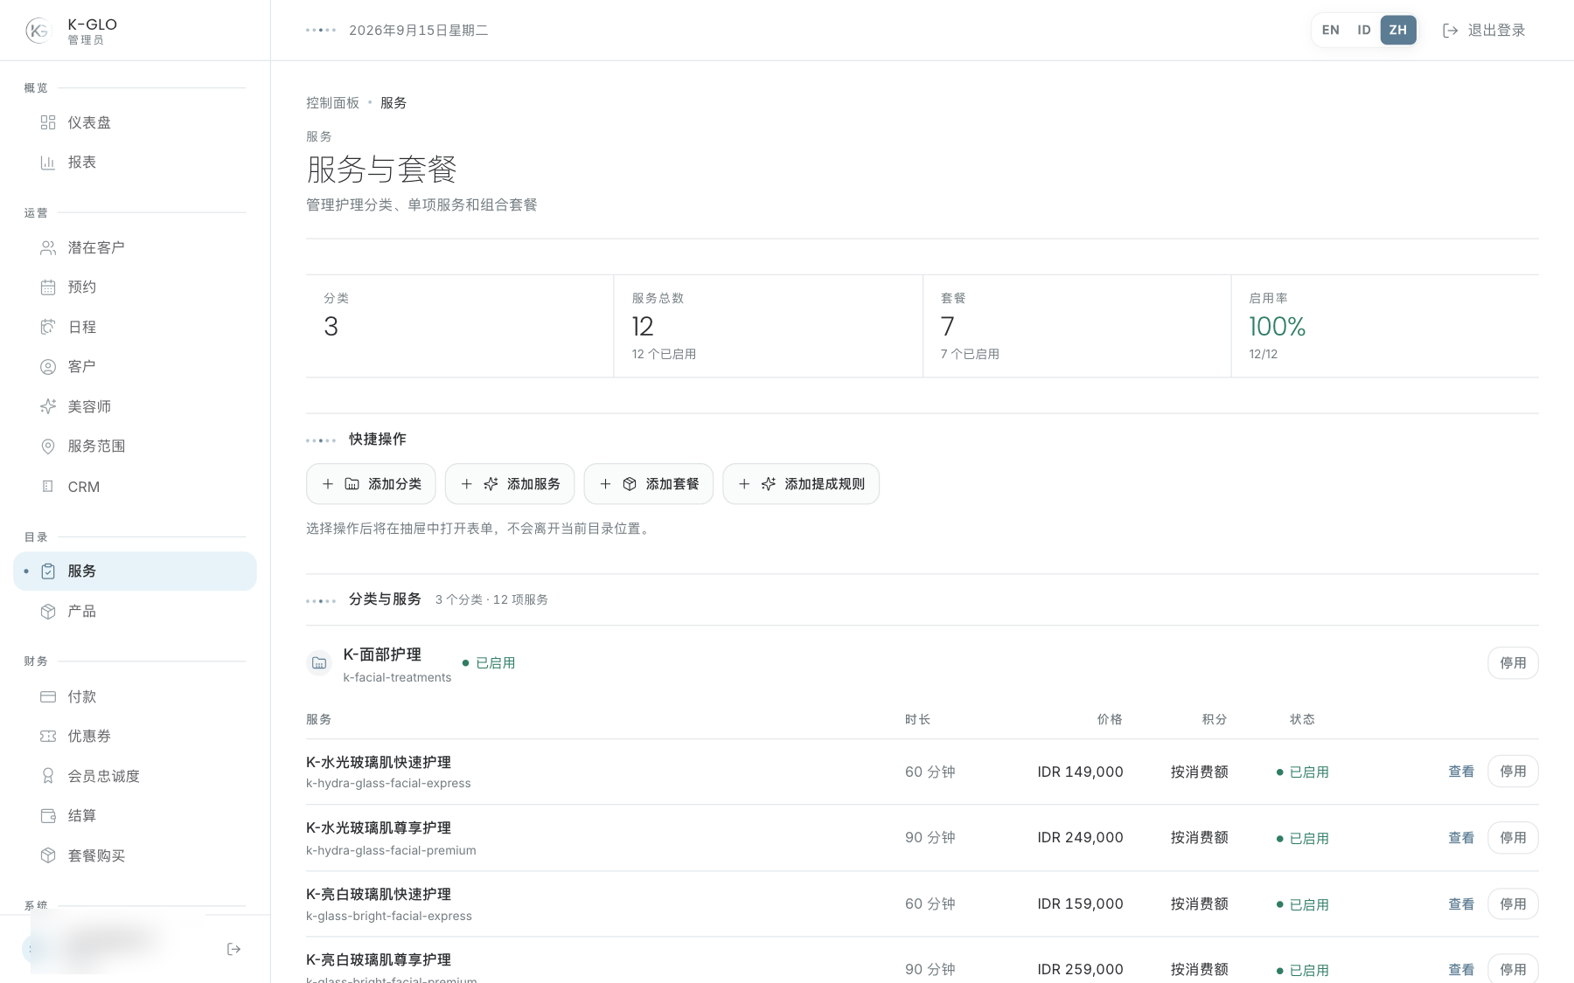Viewport: 1574px width, 983px height.
Task: Click the 控制面板 breadcrumb link
Action: pos(332,103)
